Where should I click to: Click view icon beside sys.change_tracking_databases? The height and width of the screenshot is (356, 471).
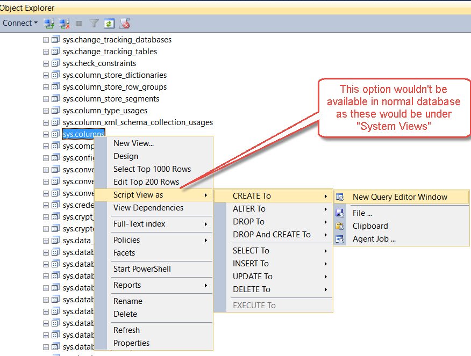click(55, 40)
